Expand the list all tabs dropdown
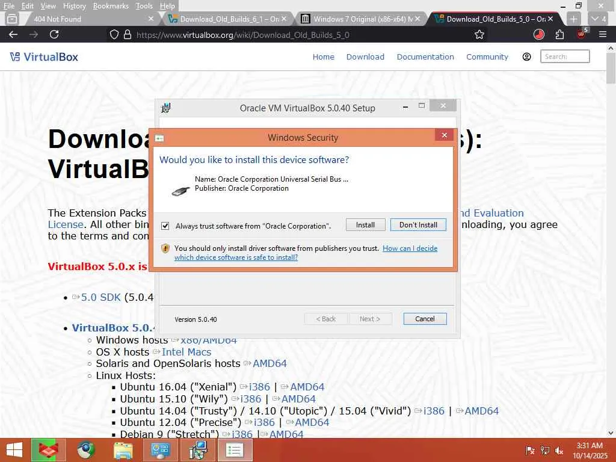 [x=599, y=19]
